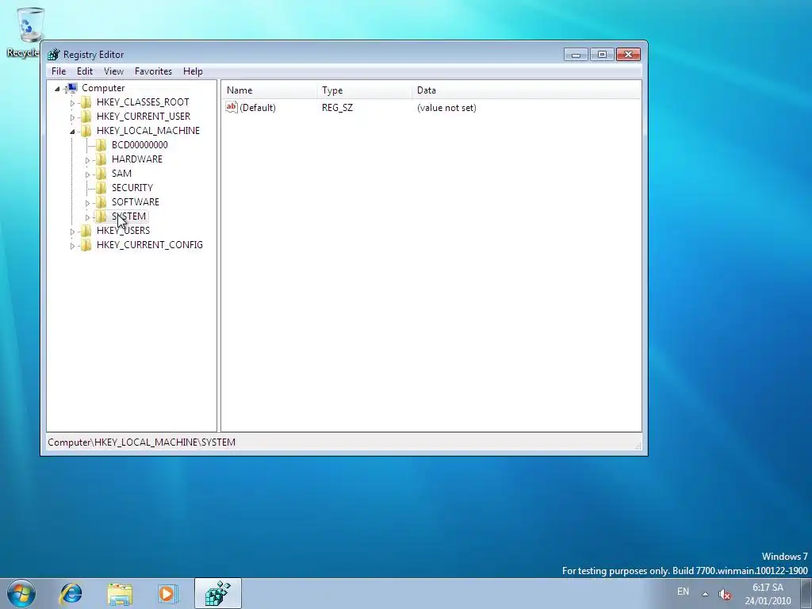Click the Registry Editor title bar icon
Viewport: 812px width, 609px height.
(x=53, y=55)
